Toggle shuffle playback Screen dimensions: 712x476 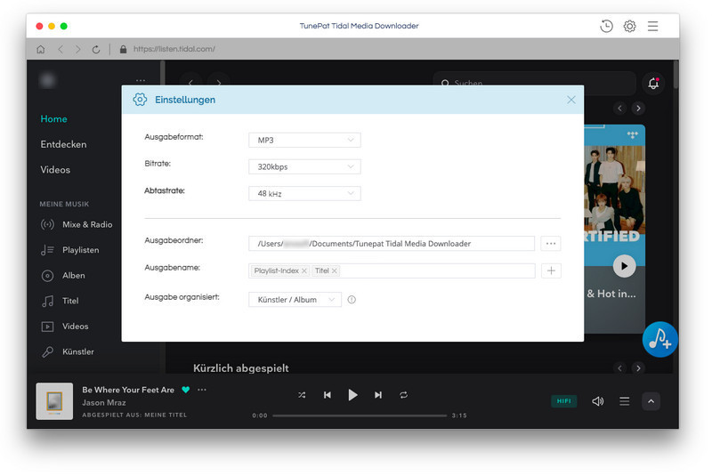302,395
